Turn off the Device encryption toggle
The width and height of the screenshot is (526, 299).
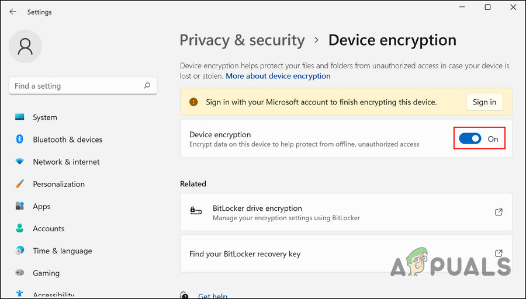(470, 139)
